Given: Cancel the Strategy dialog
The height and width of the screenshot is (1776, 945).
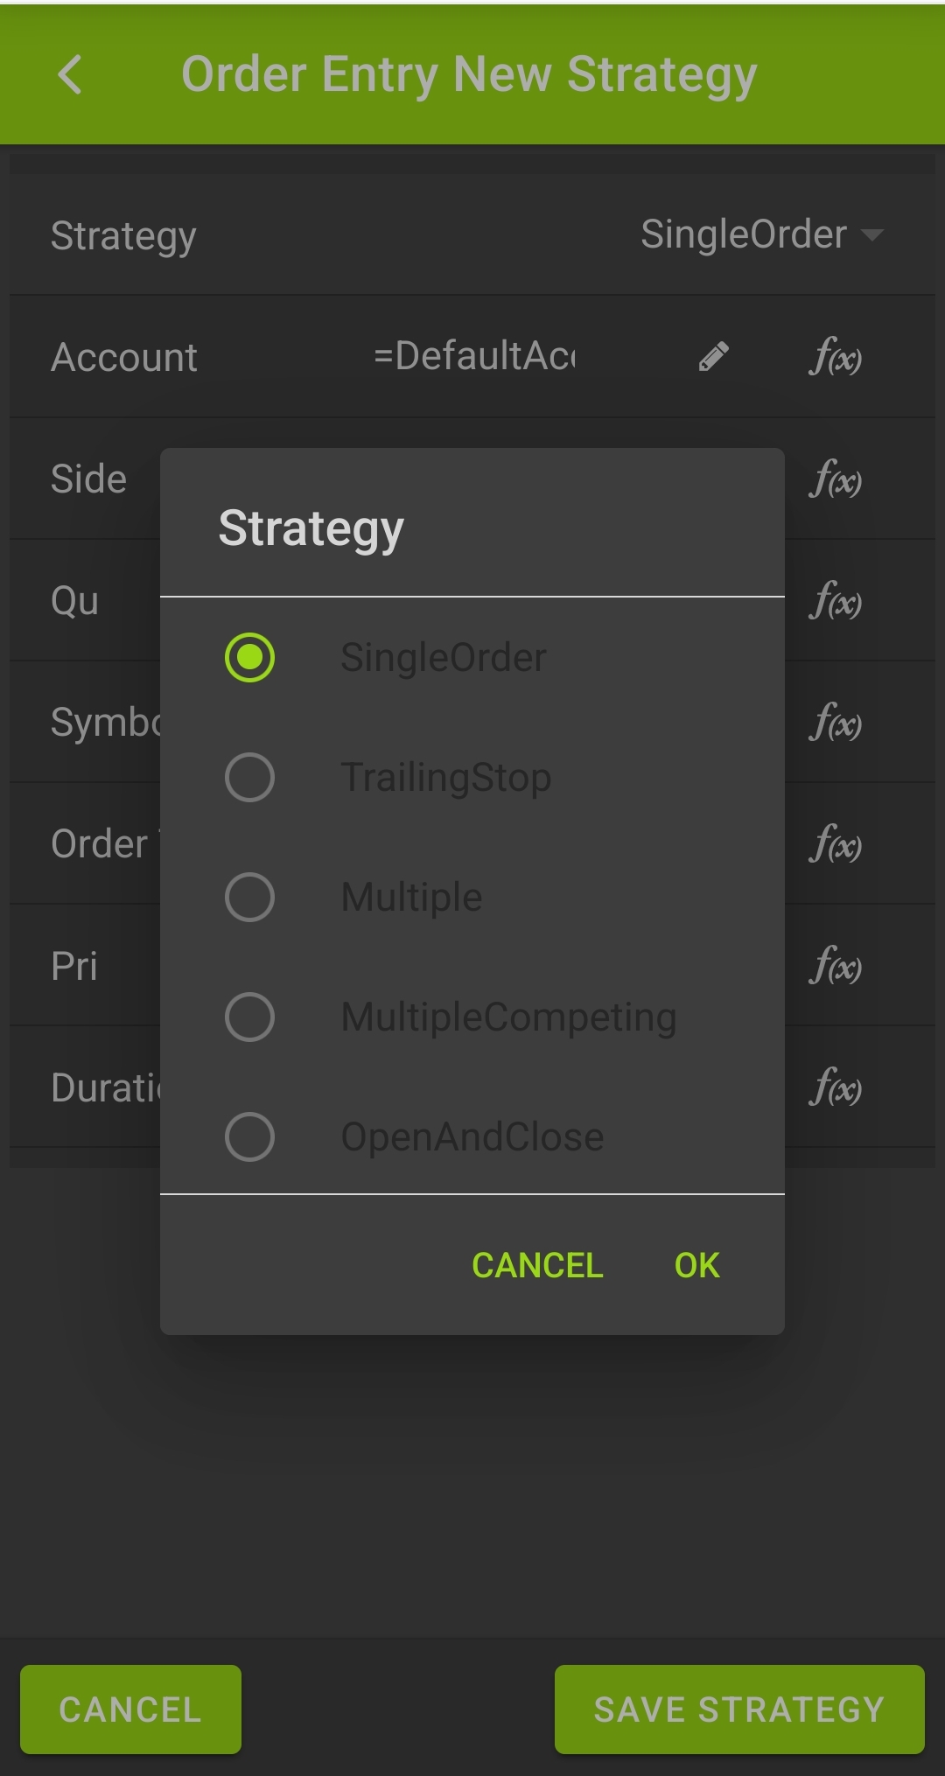Looking at the screenshot, I should pyautogui.click(x=535, y=1265).
